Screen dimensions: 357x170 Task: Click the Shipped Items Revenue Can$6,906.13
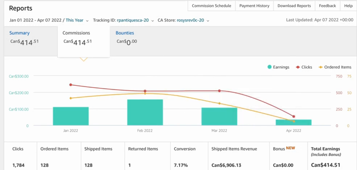click(x=226, y=165)
